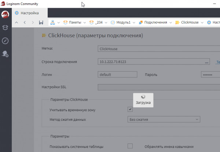Click the Пакеты package icon

[x=65, y=22]
